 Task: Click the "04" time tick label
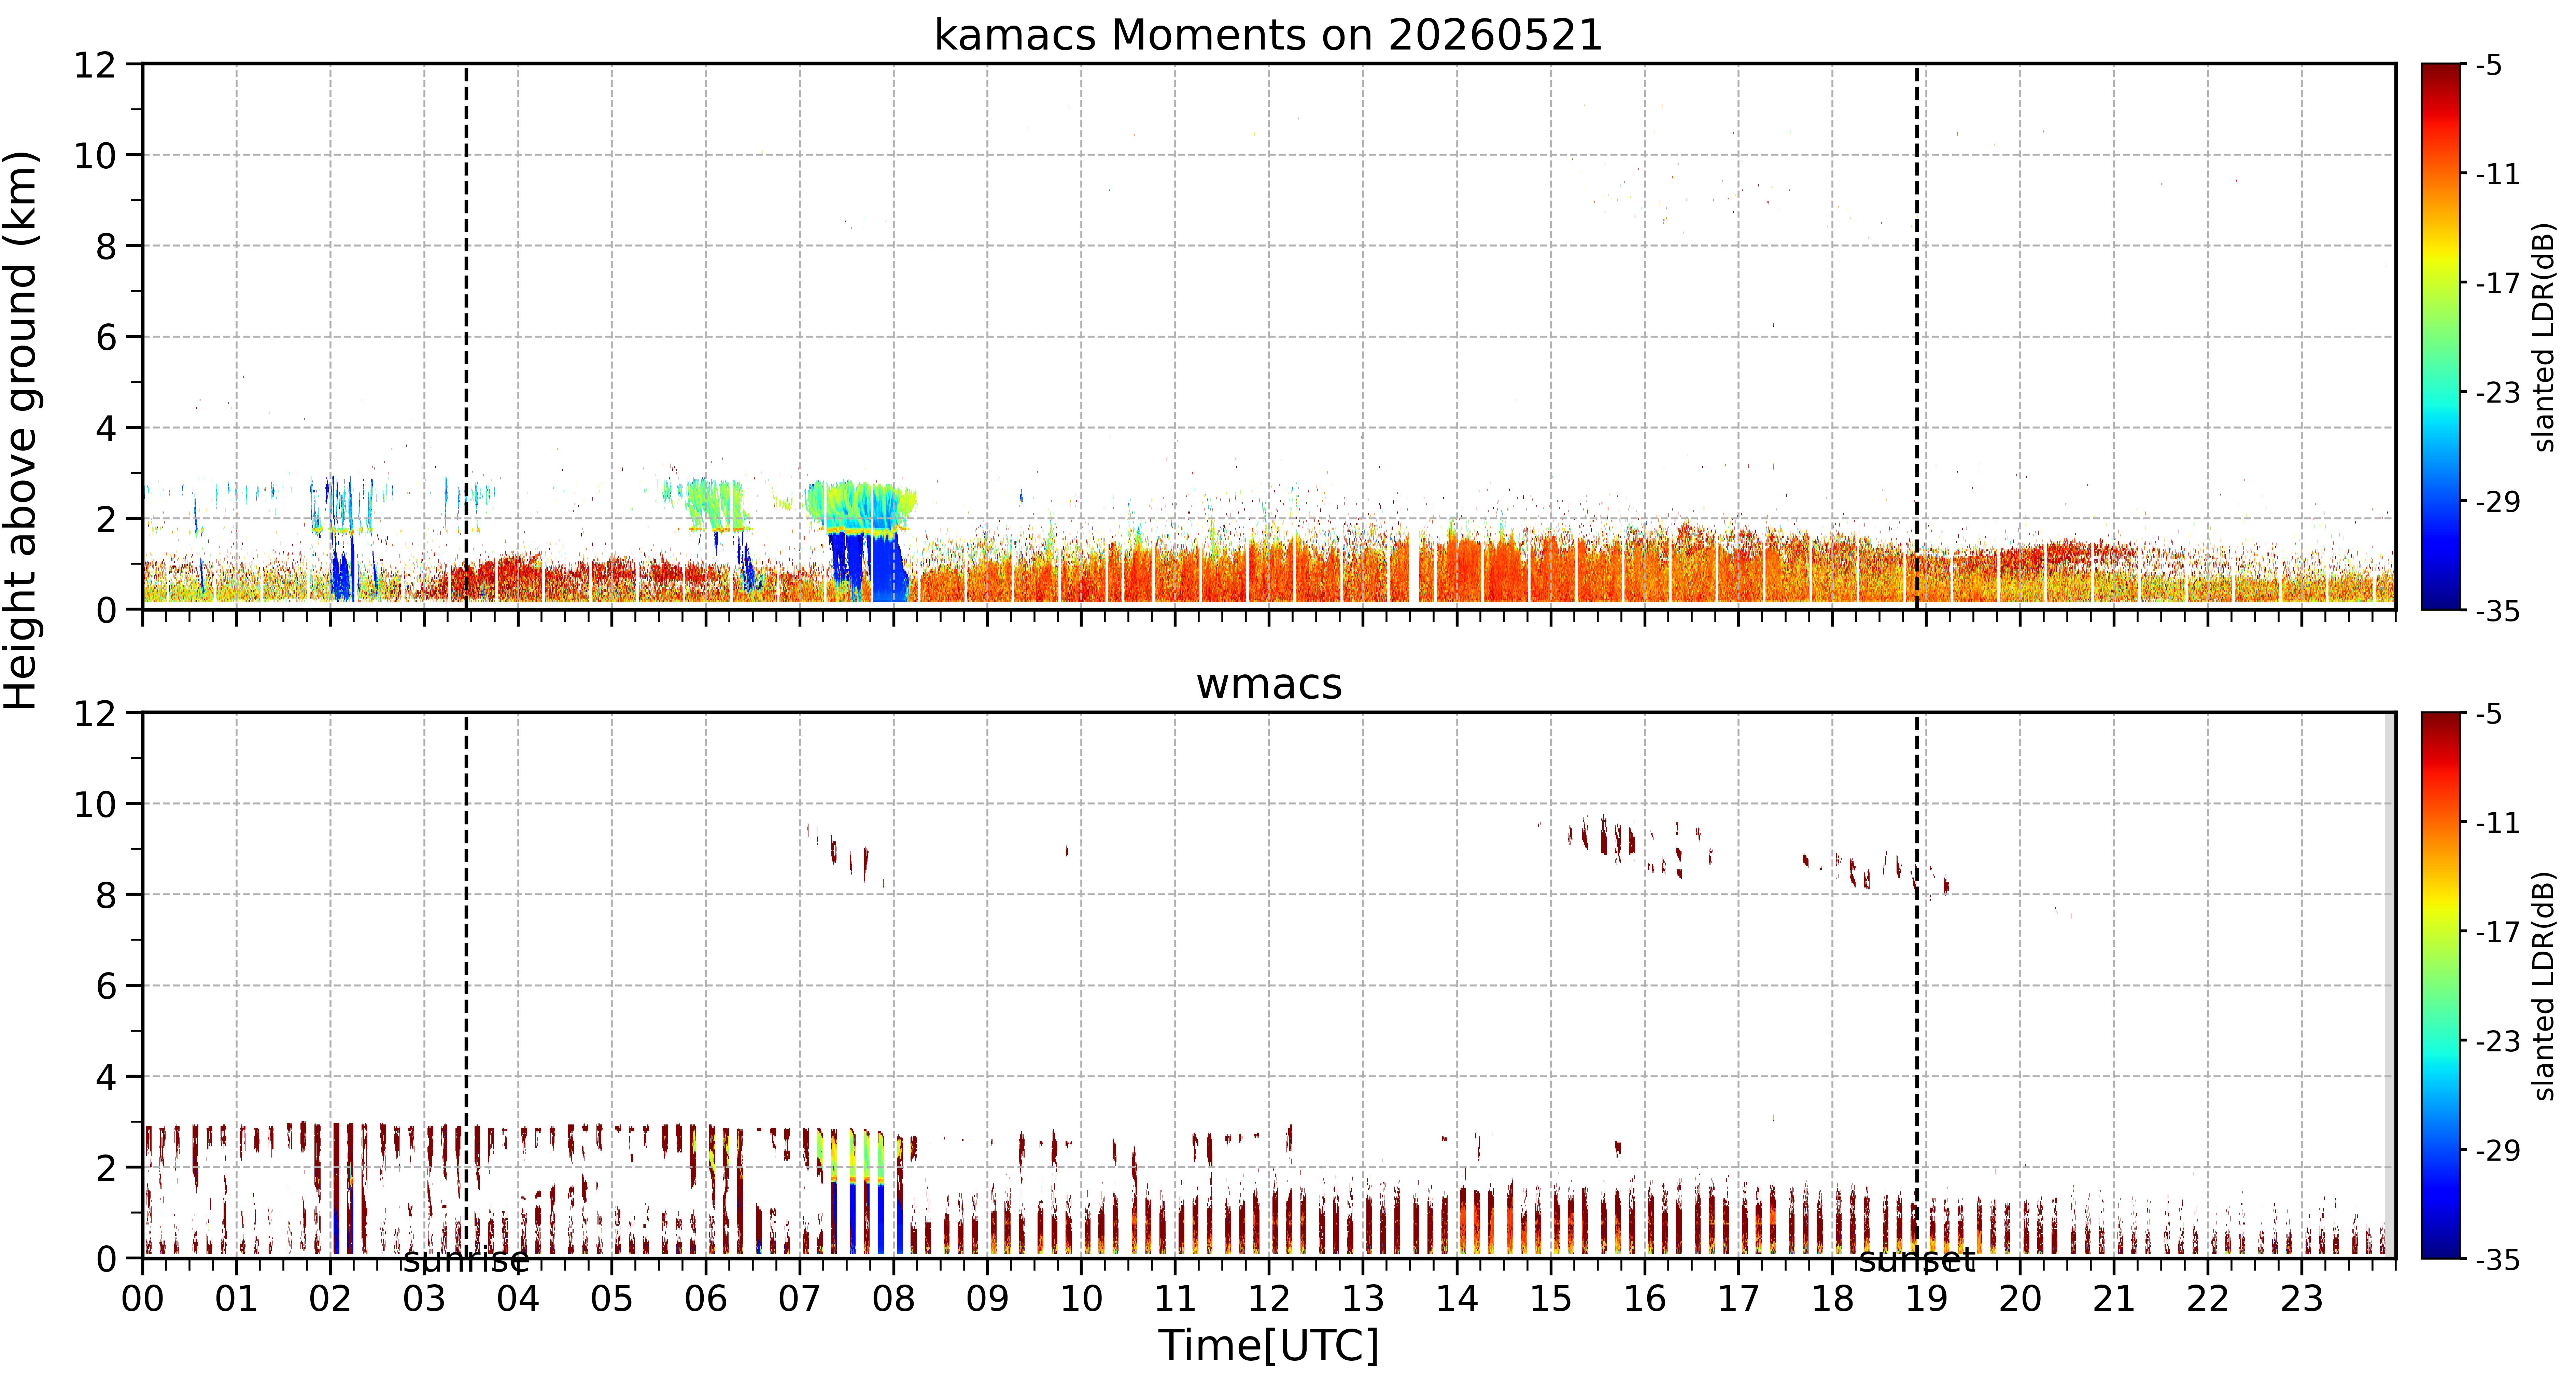tap(518, 1299)
